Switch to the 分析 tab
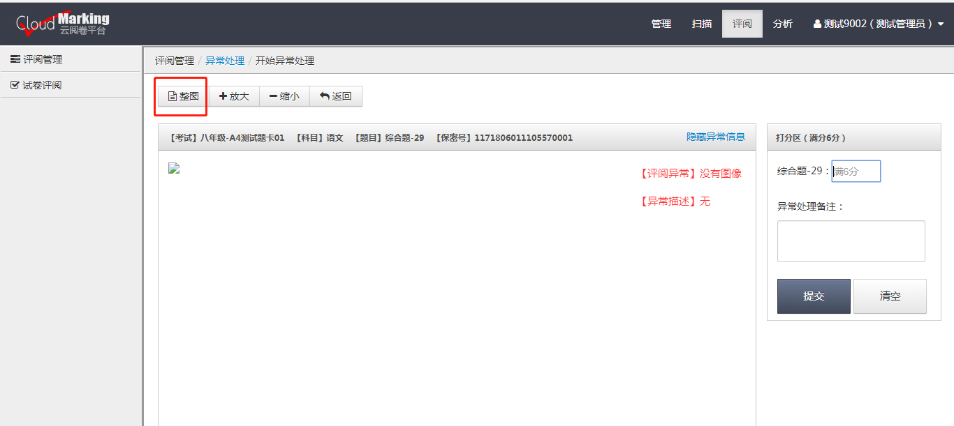The image size is (954, 426). pos(783,23)
